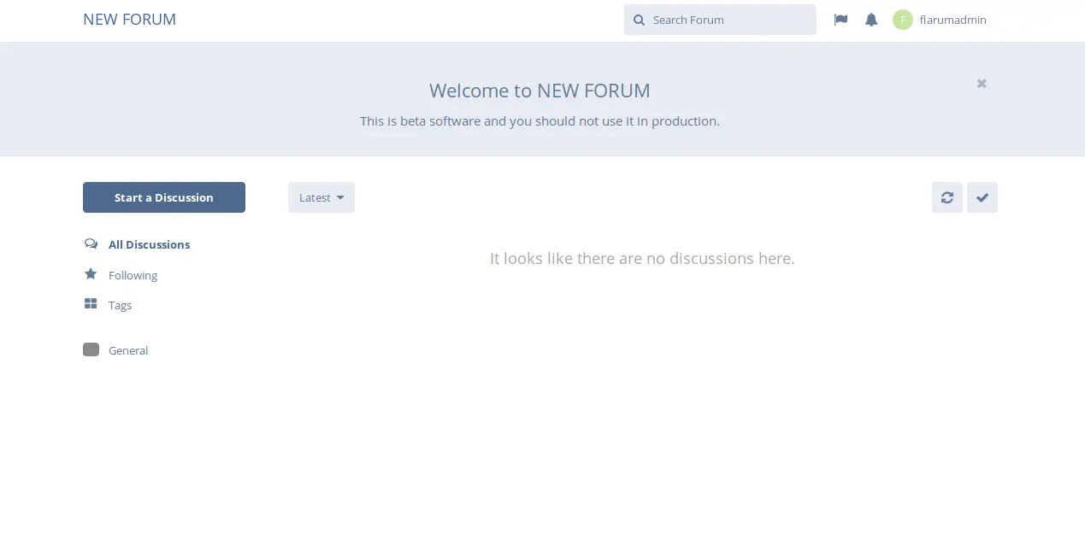Image resolution: width=1085 pixels, height=534 pixels.
Task: Focus the Search Forum field
Action: (720, 20)
